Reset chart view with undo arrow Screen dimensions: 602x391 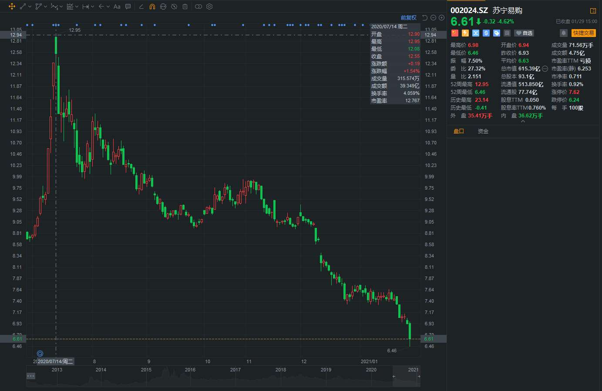point(425,18)
